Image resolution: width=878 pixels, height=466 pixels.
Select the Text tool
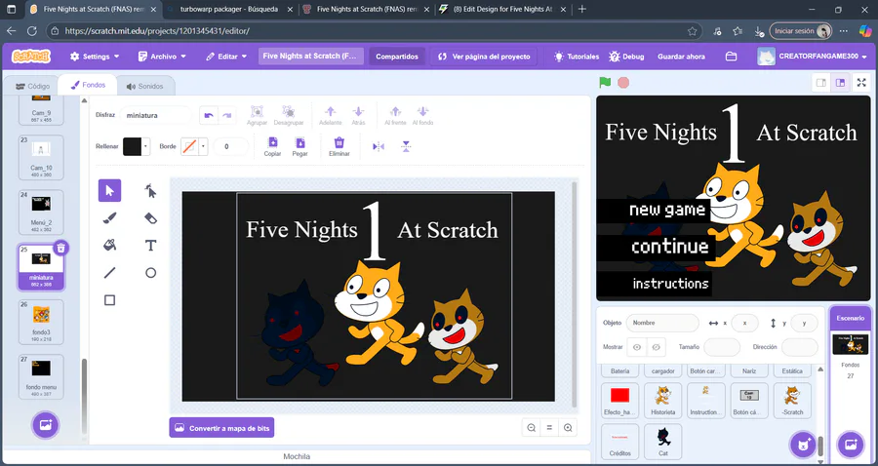150,245
